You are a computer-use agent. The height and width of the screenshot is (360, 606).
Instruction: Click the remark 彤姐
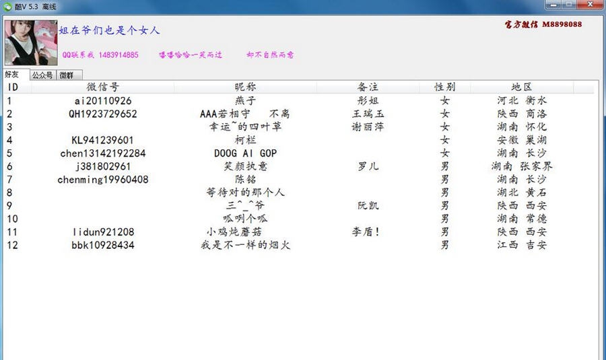[368, 101]
